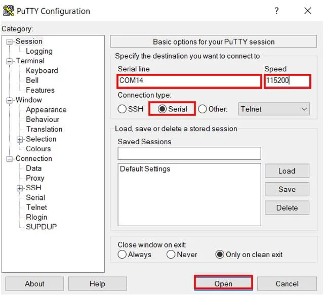Expand the Selection tree node
The image size is (324, 295).
(20, 140)
